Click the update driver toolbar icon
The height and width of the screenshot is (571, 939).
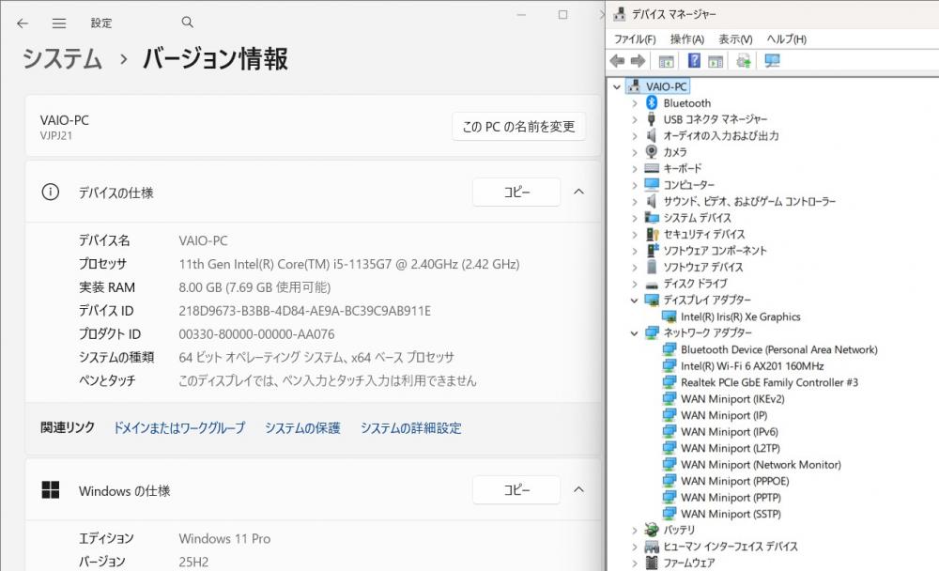744,60
